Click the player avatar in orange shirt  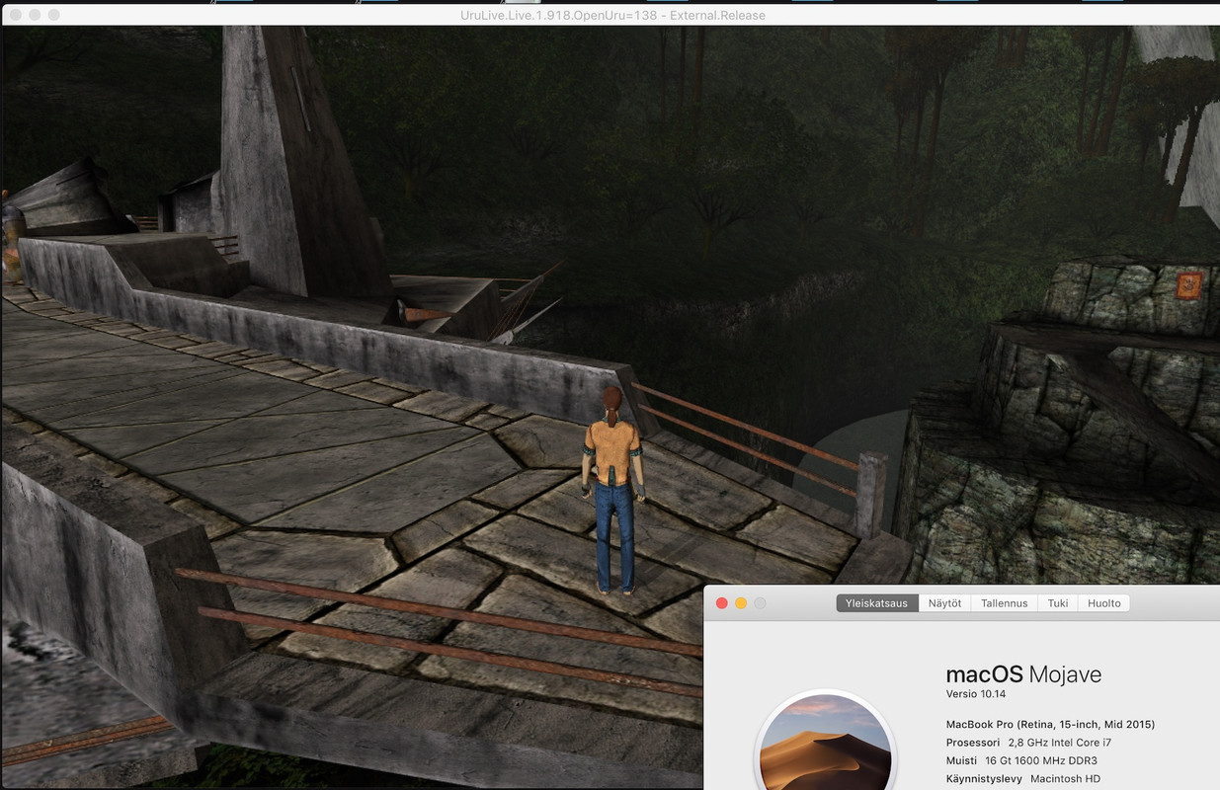click(x=613, y=489)
